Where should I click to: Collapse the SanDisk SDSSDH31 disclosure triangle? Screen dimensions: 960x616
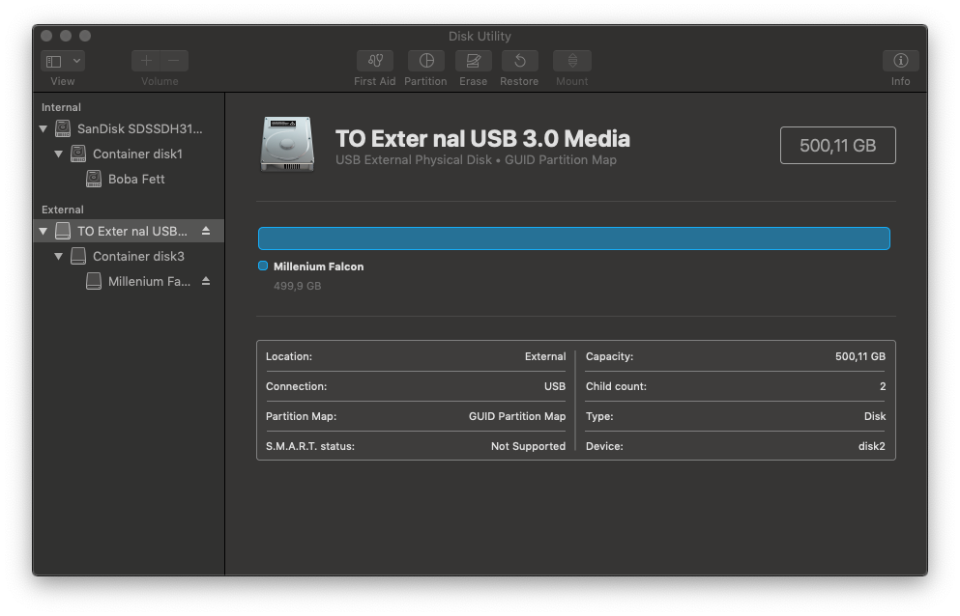tap(43, 129)
